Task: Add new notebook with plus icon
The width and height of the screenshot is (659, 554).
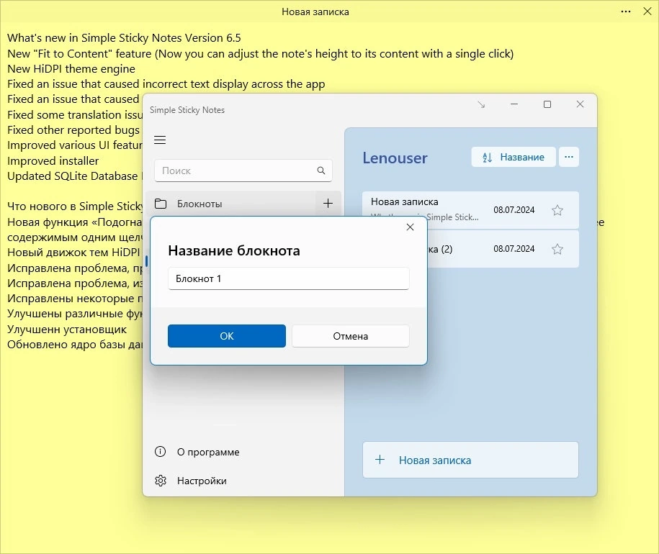Action: pyautogui.click(x=328, y=204)
